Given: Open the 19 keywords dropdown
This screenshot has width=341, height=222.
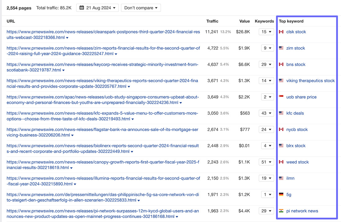Looking at the screenshot, I should 266,178.
